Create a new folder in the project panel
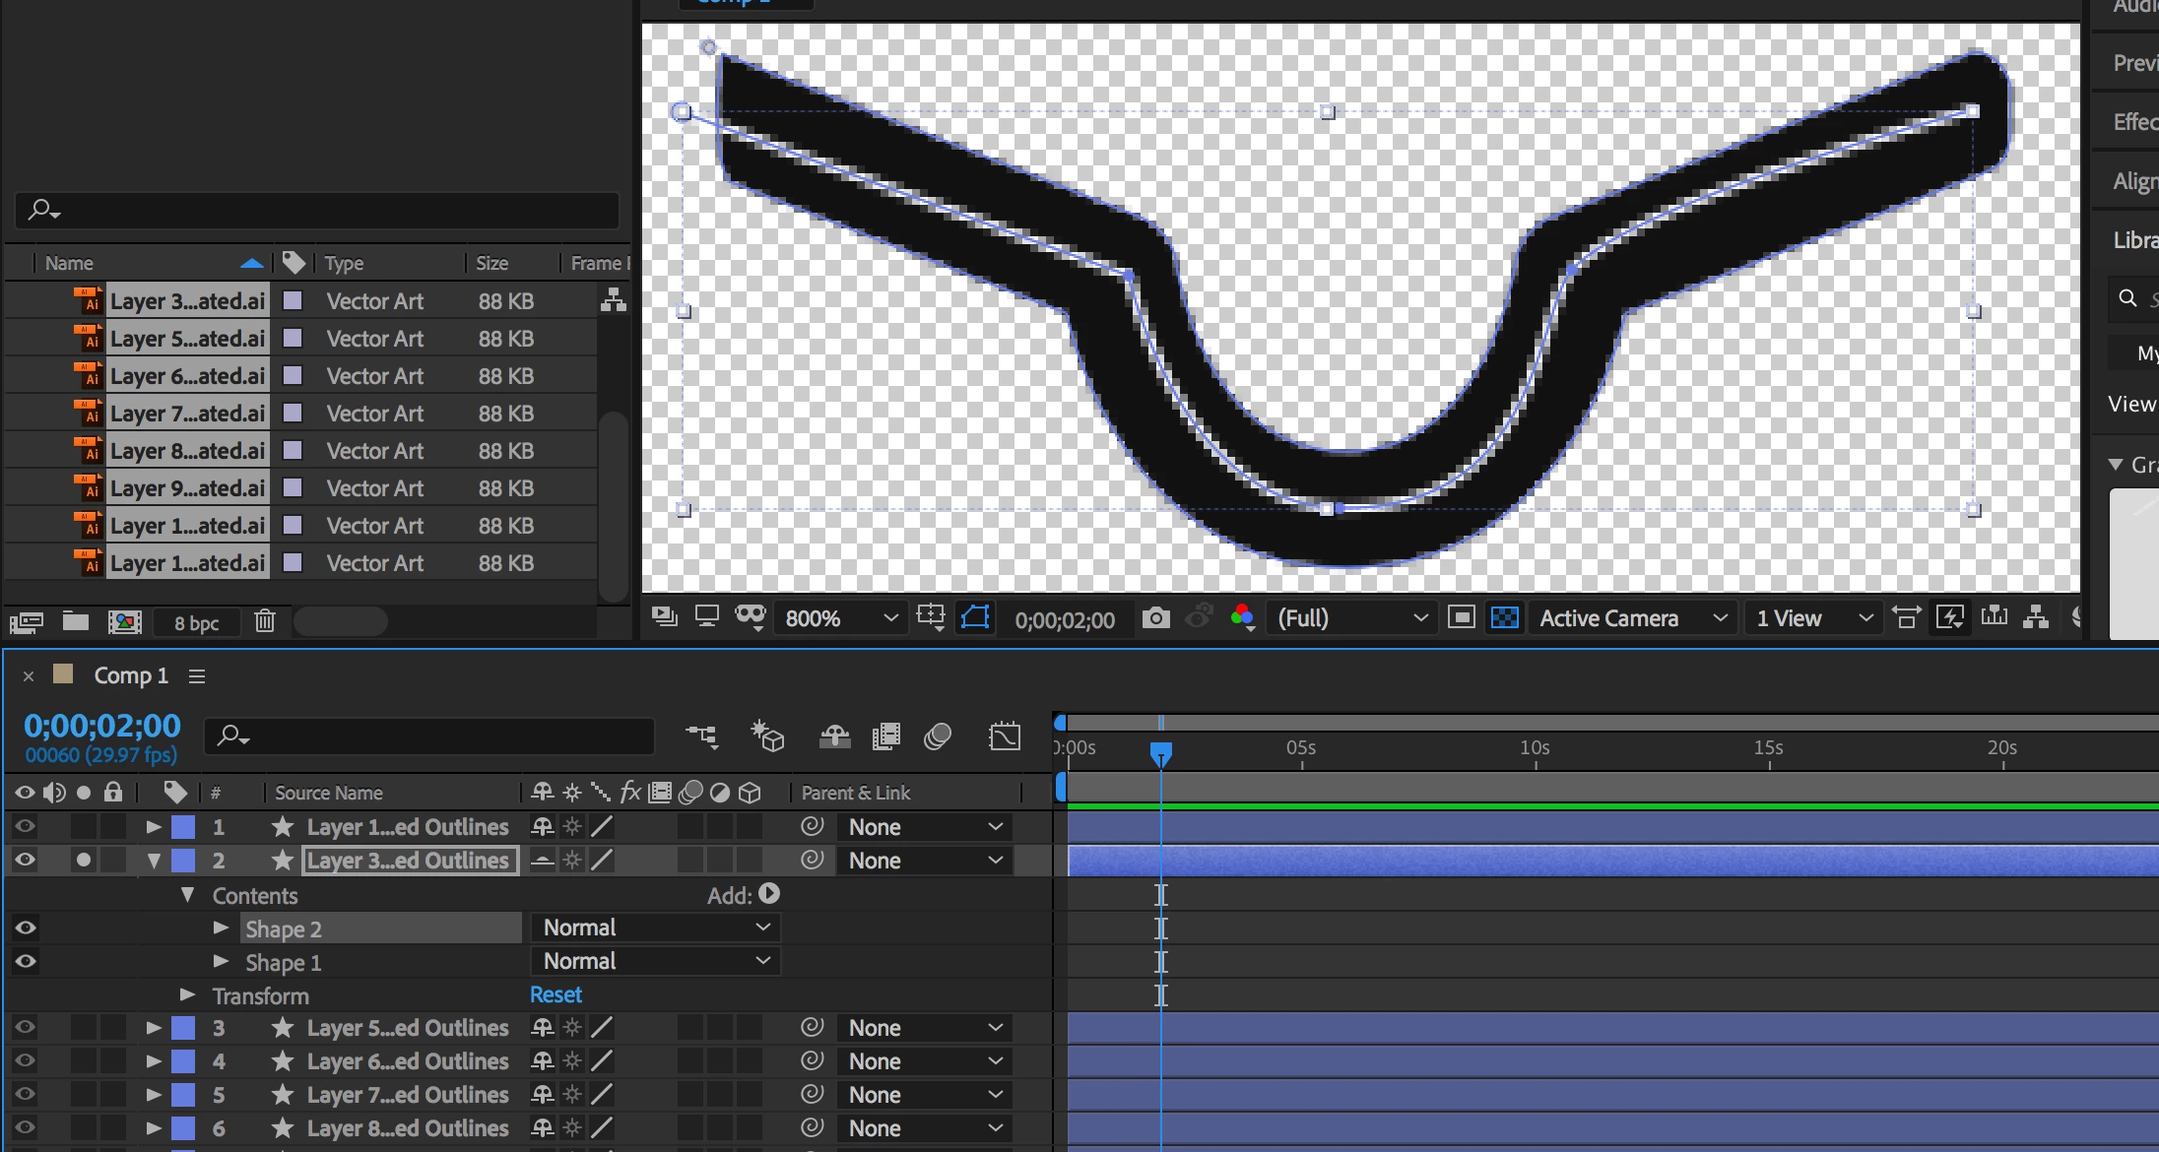 click(76, 621)
